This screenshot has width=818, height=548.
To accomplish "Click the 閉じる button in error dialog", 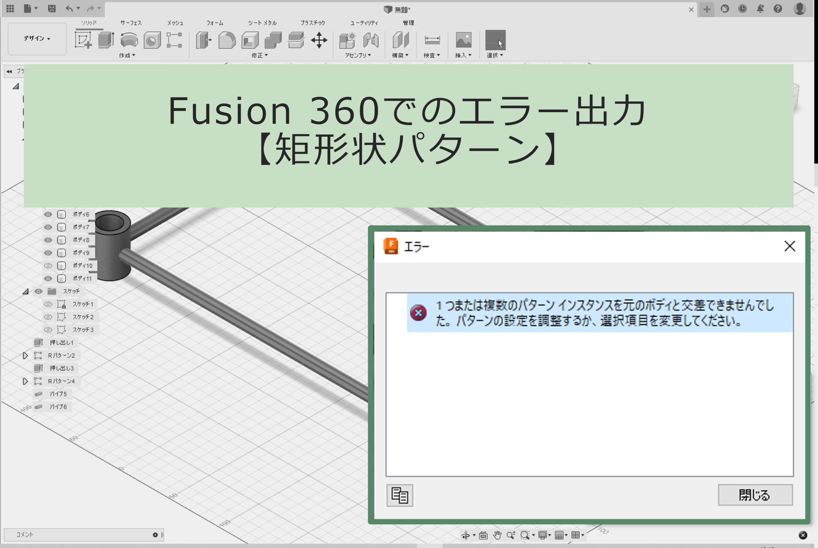I will (x=755, y=495).
